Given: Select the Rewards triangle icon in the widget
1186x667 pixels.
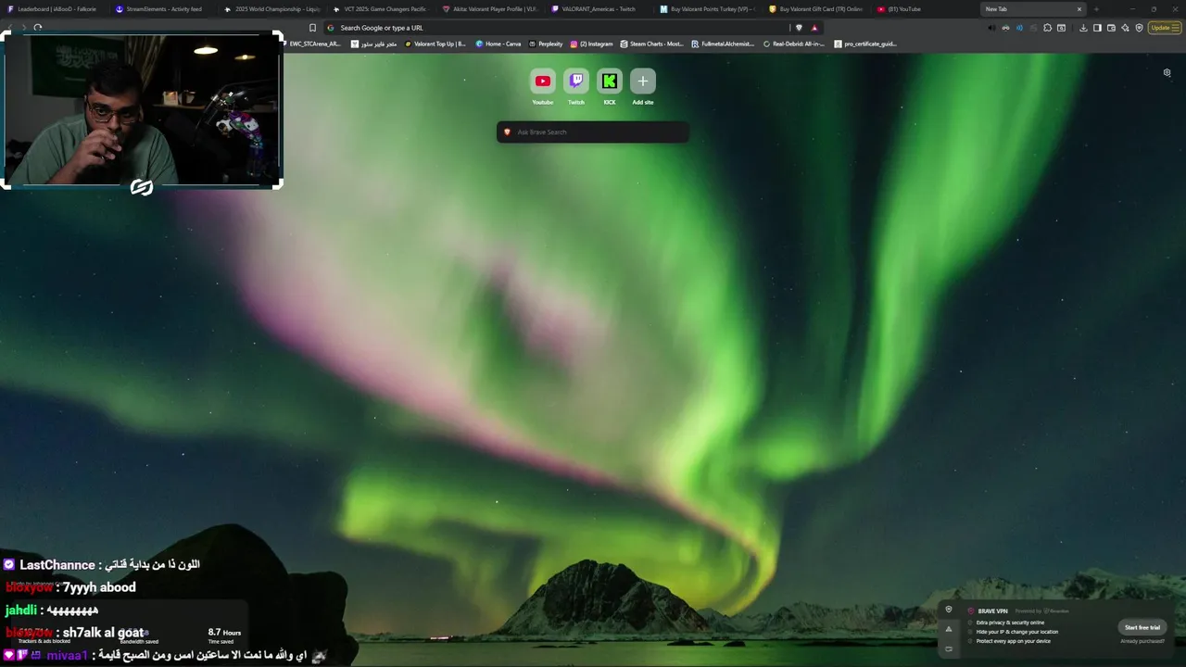Looking at the screenshot, I should [x=949, y=629].
